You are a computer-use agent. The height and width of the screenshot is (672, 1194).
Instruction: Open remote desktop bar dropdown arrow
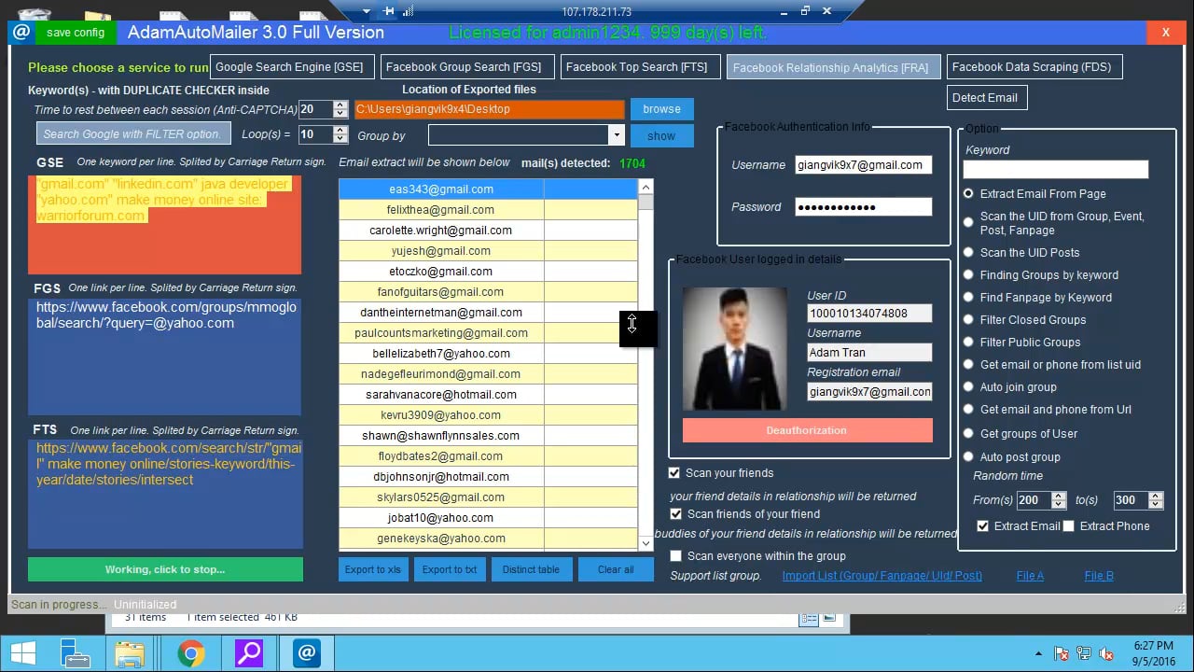[367, 11]
